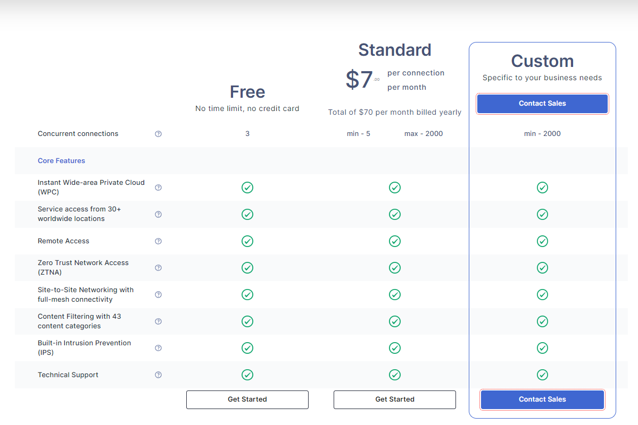This screenshot has width=638, height=425.
Task: Click help icon for Instant Wide-area Private Cloud
Action: pos(158,188)
